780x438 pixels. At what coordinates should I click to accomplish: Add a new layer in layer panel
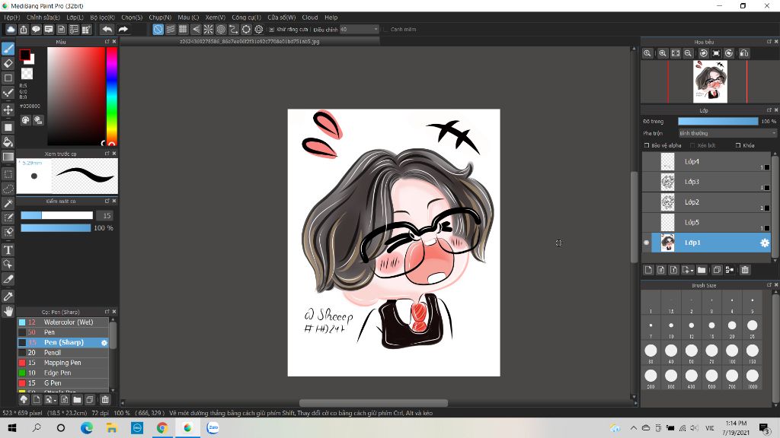click(x=648, y=270)
